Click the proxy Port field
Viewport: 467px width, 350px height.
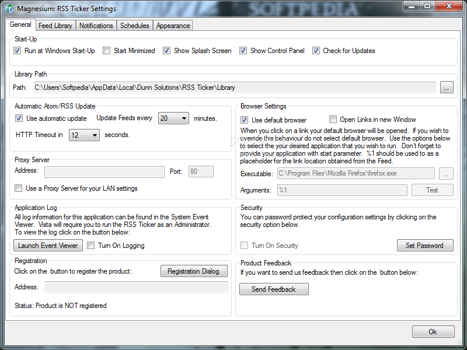point(201,171)
